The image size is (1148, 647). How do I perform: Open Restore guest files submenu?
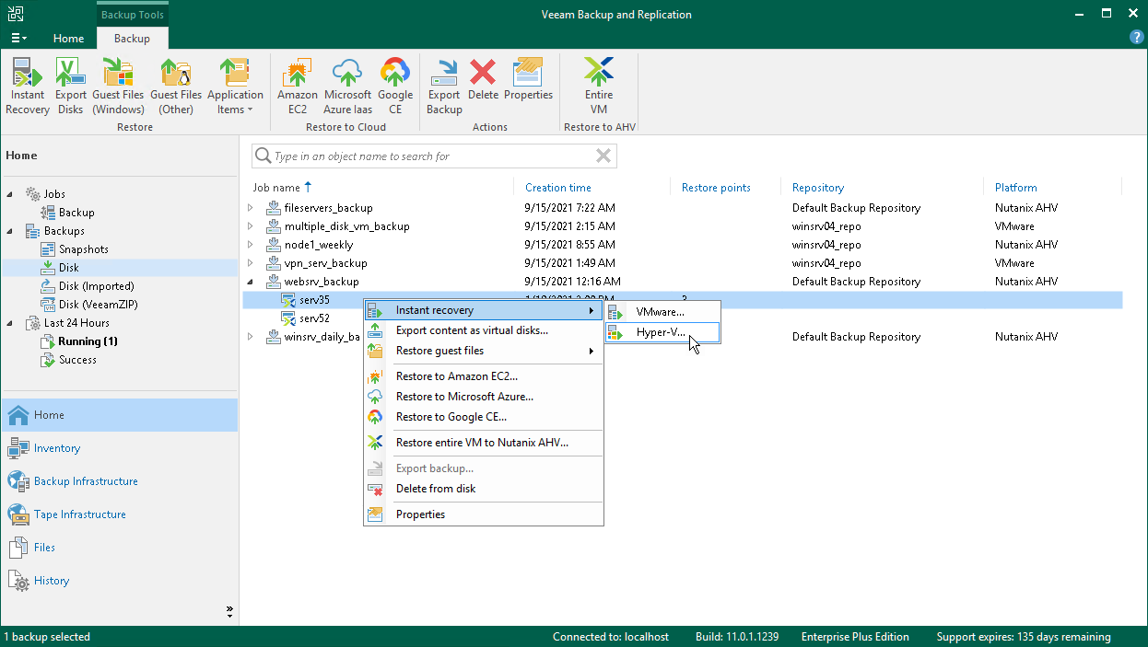(x=484, y=351)
